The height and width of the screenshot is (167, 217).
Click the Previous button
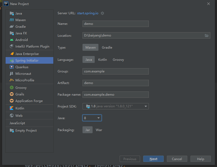pos(130,159)
